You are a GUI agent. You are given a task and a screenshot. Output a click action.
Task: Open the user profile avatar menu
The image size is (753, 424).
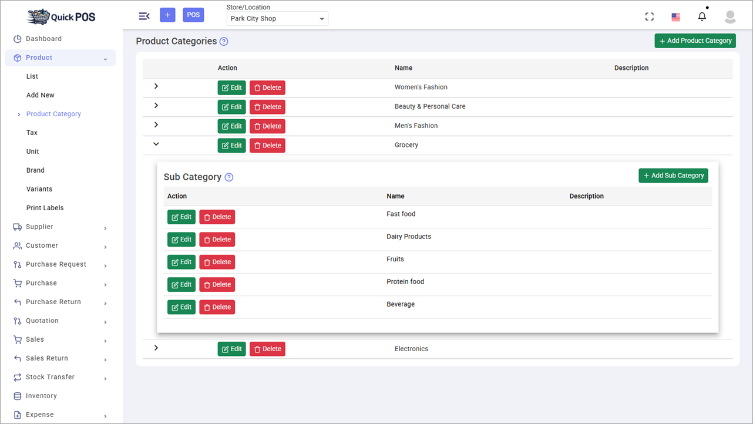click(730, 17)
